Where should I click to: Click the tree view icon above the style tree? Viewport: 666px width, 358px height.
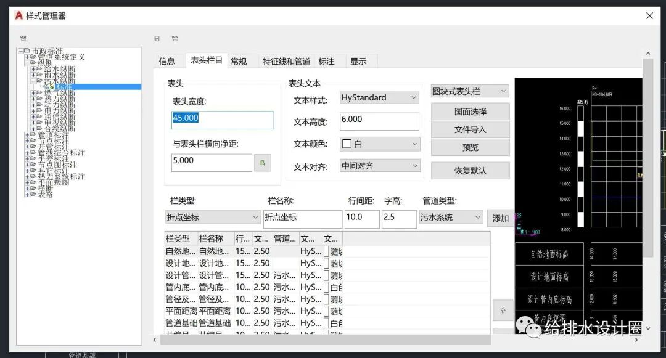point(23,38)
